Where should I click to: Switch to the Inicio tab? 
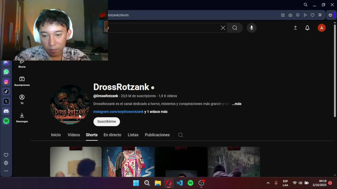click(x=56, y=135)
